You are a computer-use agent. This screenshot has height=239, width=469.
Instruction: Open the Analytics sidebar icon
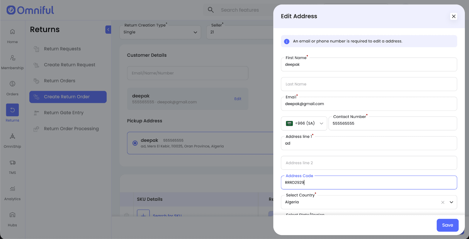(x=12, y=189)
